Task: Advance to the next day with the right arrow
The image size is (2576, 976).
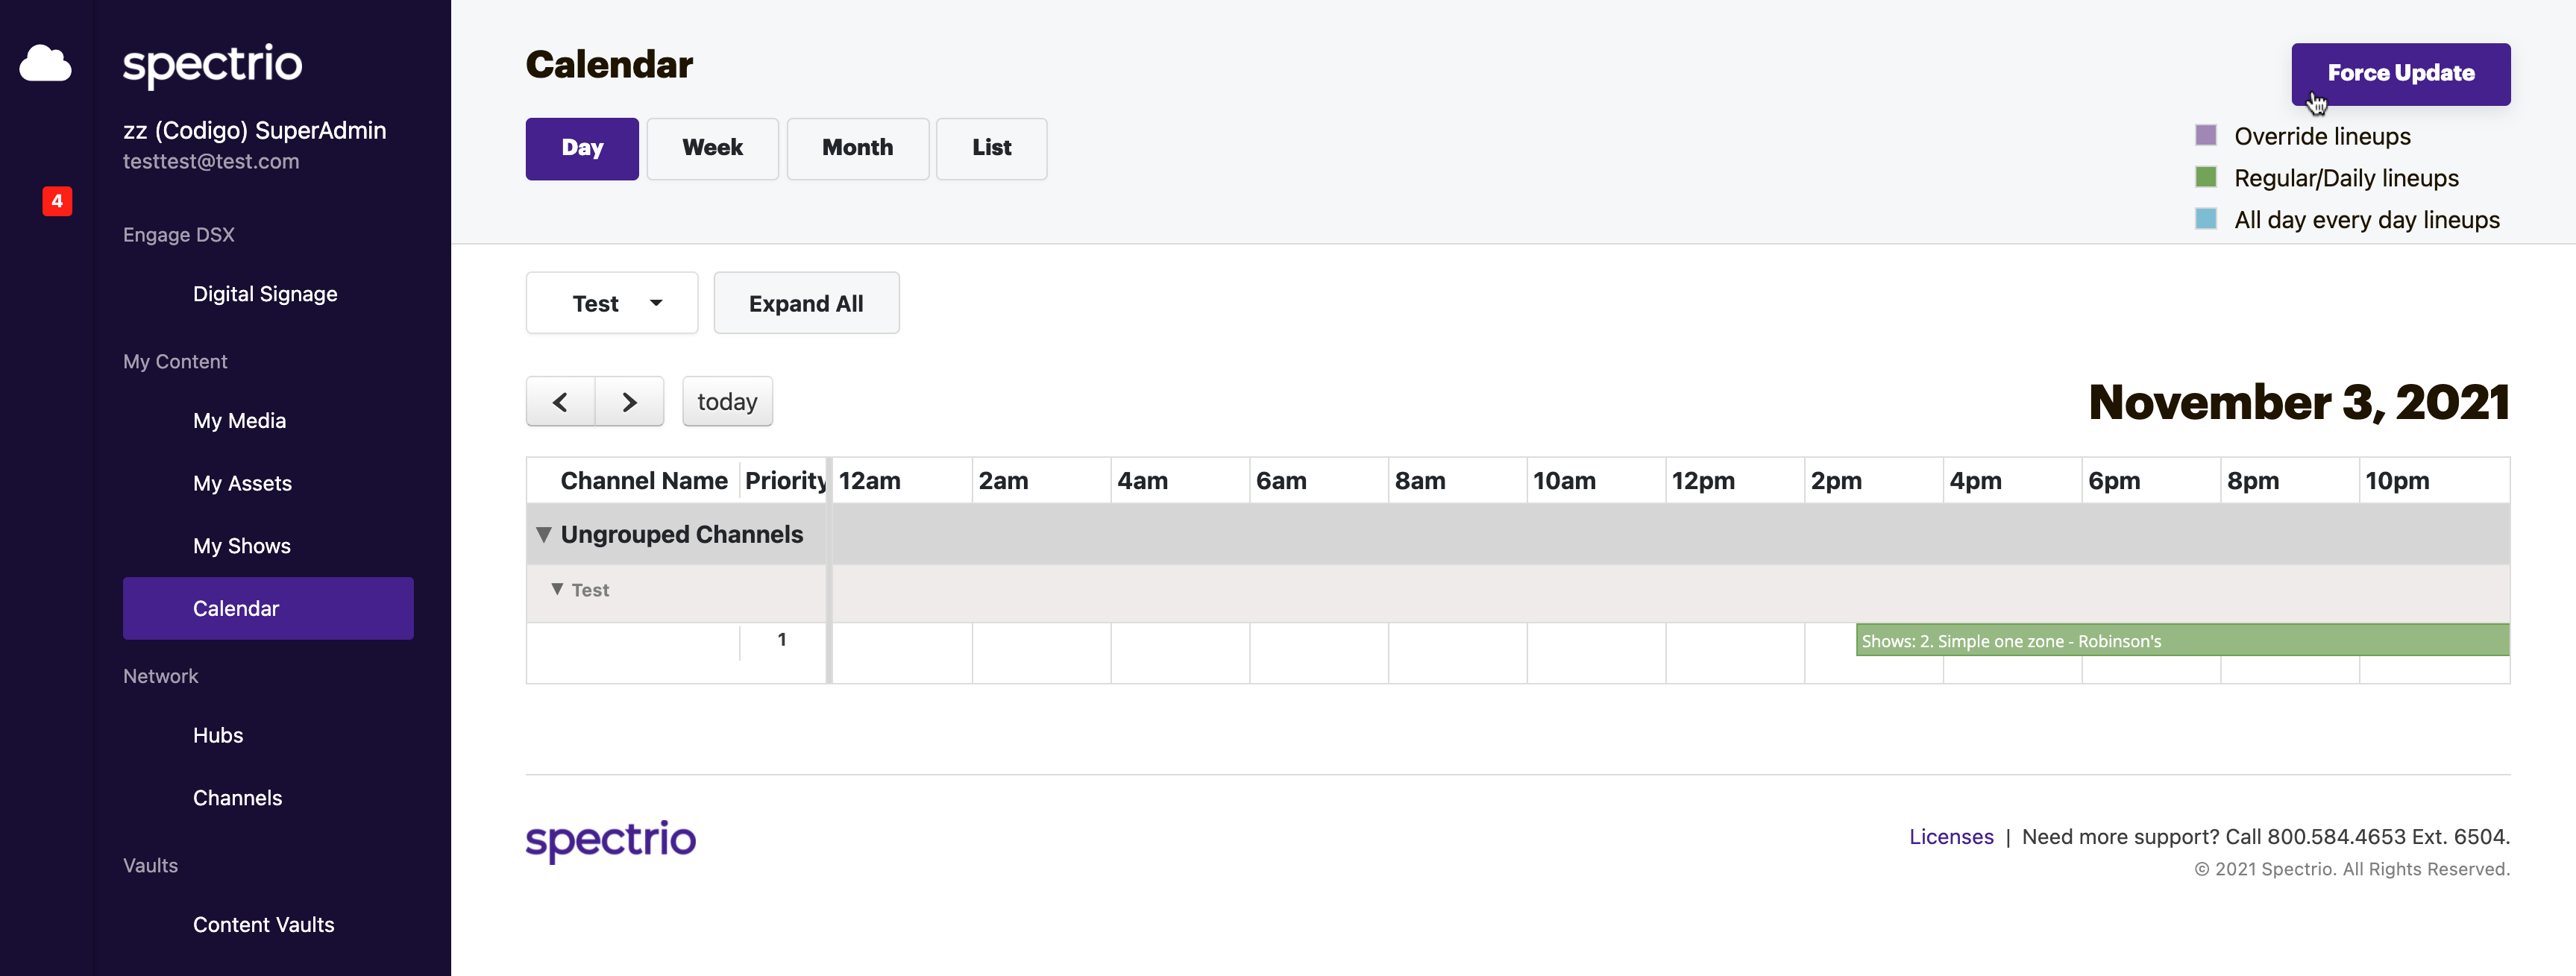Action: (629, 401)
